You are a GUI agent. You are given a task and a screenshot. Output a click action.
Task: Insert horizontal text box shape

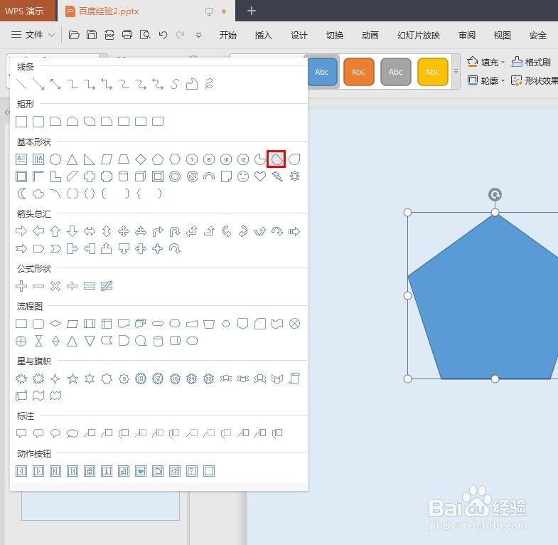coord(21,159)
